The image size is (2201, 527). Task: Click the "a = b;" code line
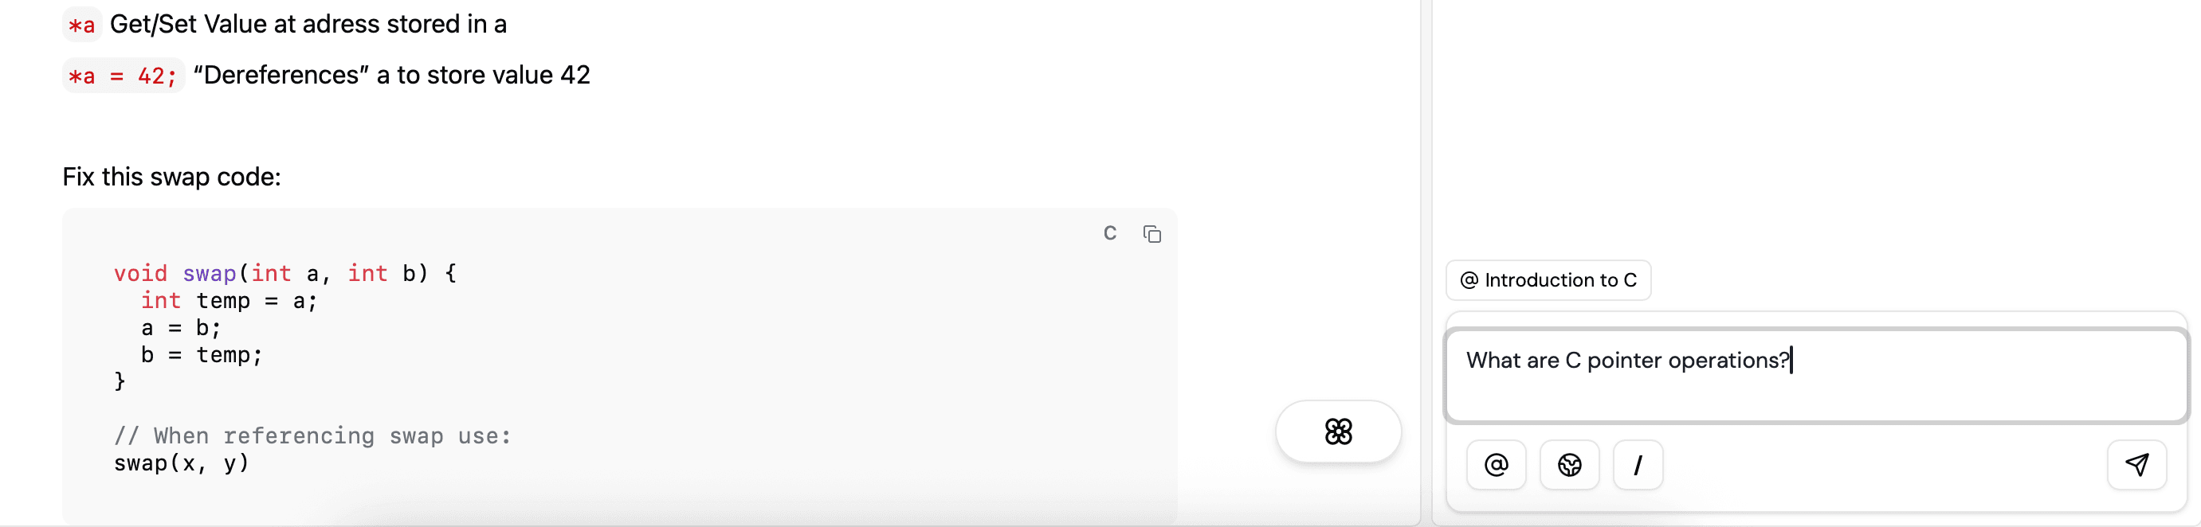(x=181, y=328)
